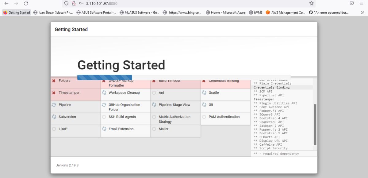Screen dimensions: 368x178
Task: Click the spinner icon beside Gradle
Action: 204,93
